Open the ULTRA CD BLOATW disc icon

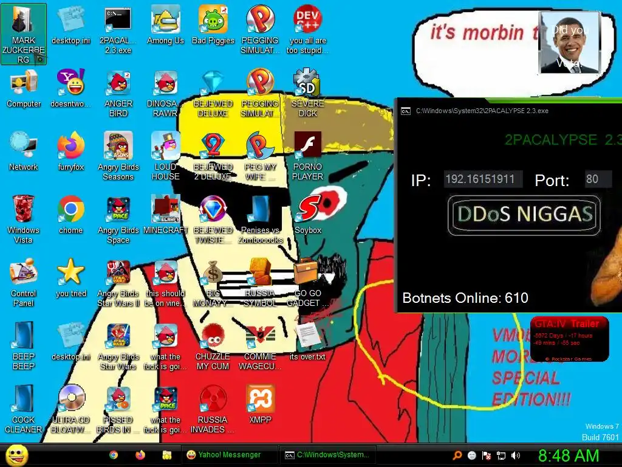click(x=71, y=409)
